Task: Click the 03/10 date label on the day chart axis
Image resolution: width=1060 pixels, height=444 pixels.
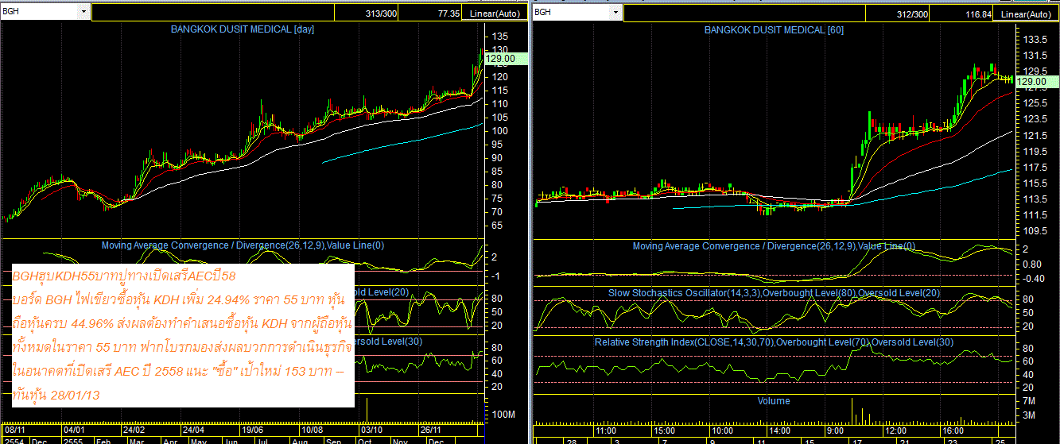Action: (x=371, y=430)
